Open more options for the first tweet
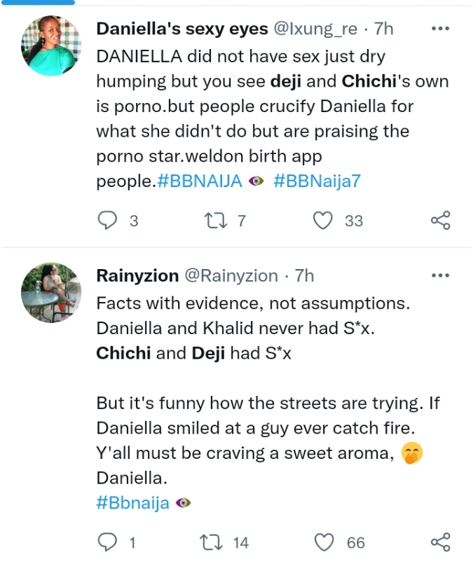Screen dimensions: 473x564 (440, 29)
